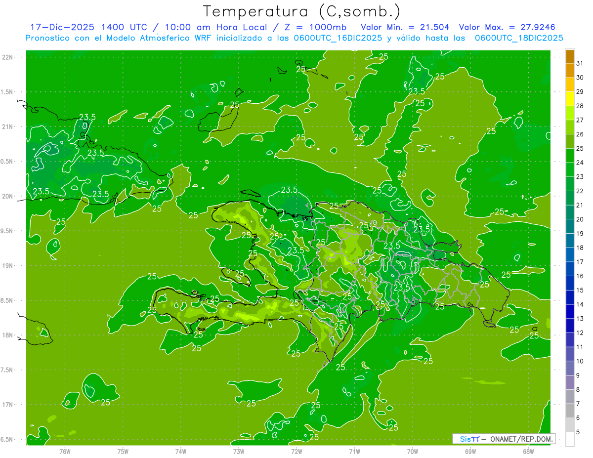Click the "22N" latitude axis label

[x=7, y=57]
